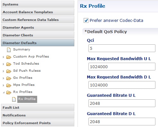Open the Policy Enforcement Points section
This screenshot has height=127, width=158.
37,123
